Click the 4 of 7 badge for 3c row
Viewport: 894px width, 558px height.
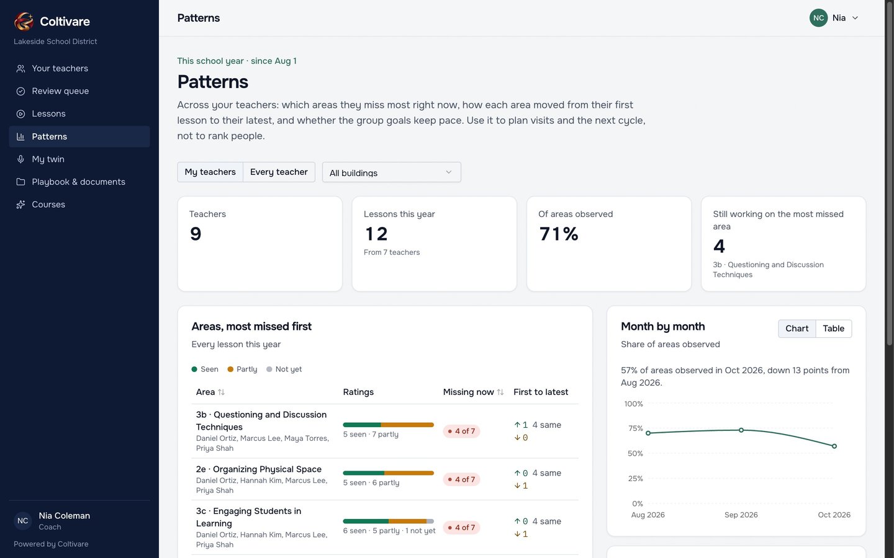(x=461, y=528)
